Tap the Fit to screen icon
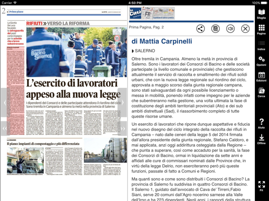 click(261, 186)
